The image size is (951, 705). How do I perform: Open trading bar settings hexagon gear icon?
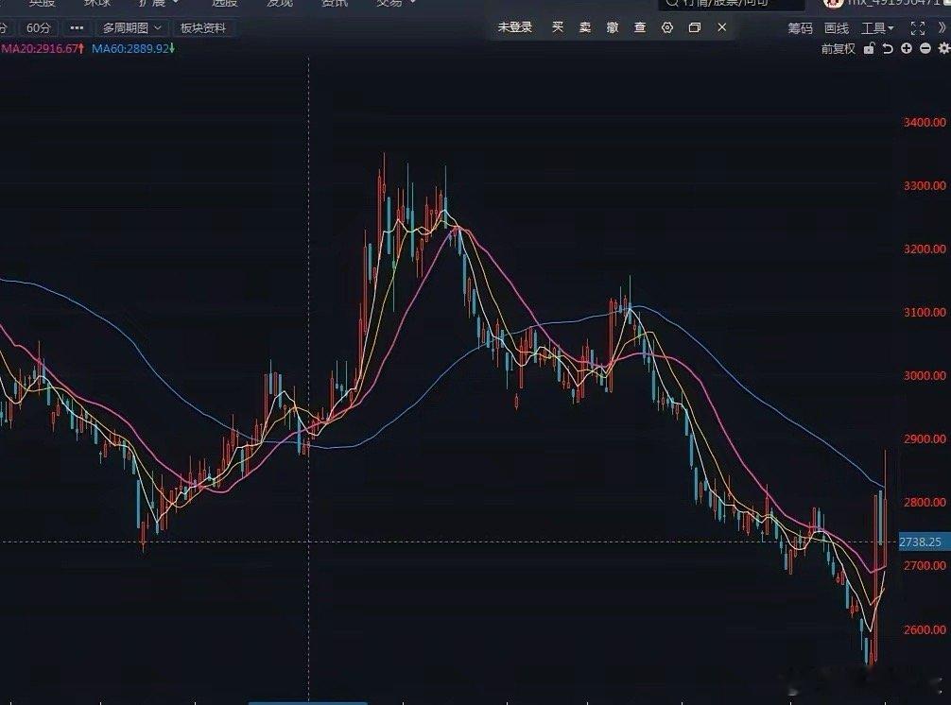tap(667, 27)
